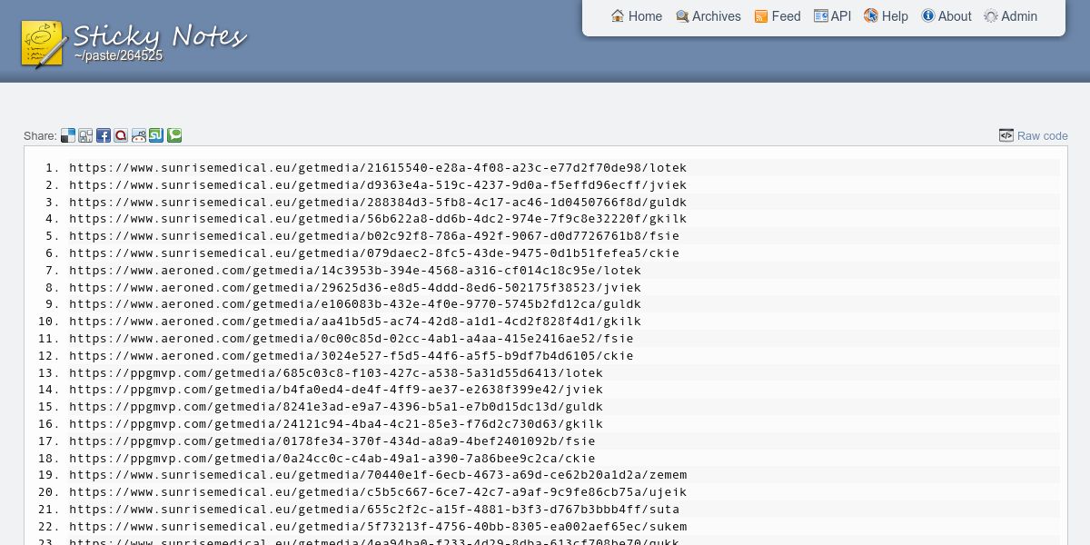Go to the API page
Viewport: 1090px width, 545px height.
tap(833, 16)
